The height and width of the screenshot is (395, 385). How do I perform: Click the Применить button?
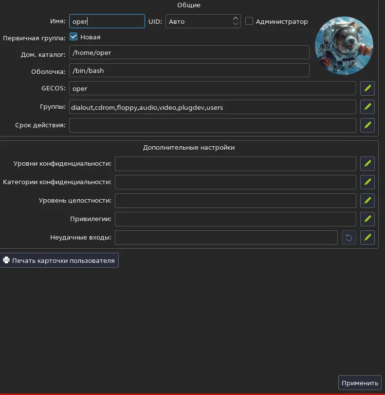pos(360,383)
